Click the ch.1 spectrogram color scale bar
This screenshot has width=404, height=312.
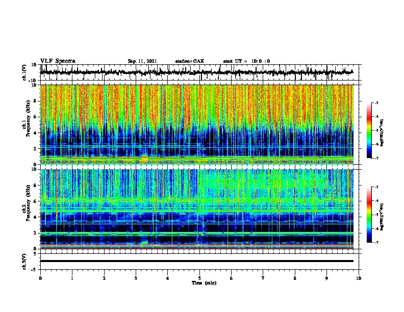[369, 131]
